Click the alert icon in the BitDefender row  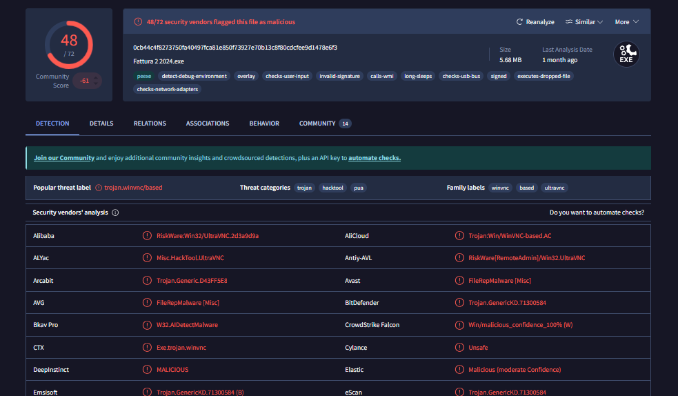click(x=459, y=303)
